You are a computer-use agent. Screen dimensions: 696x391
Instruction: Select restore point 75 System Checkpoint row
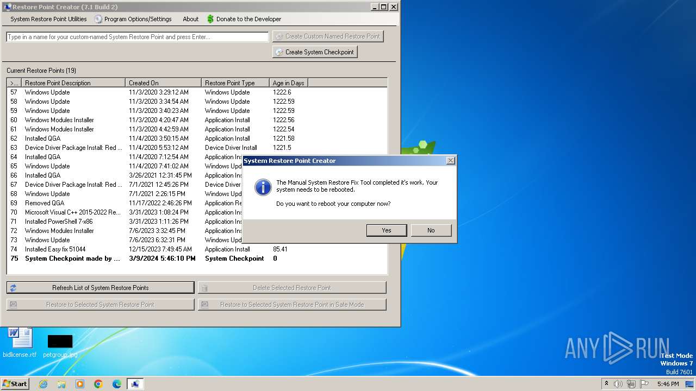tap(197, 258)
